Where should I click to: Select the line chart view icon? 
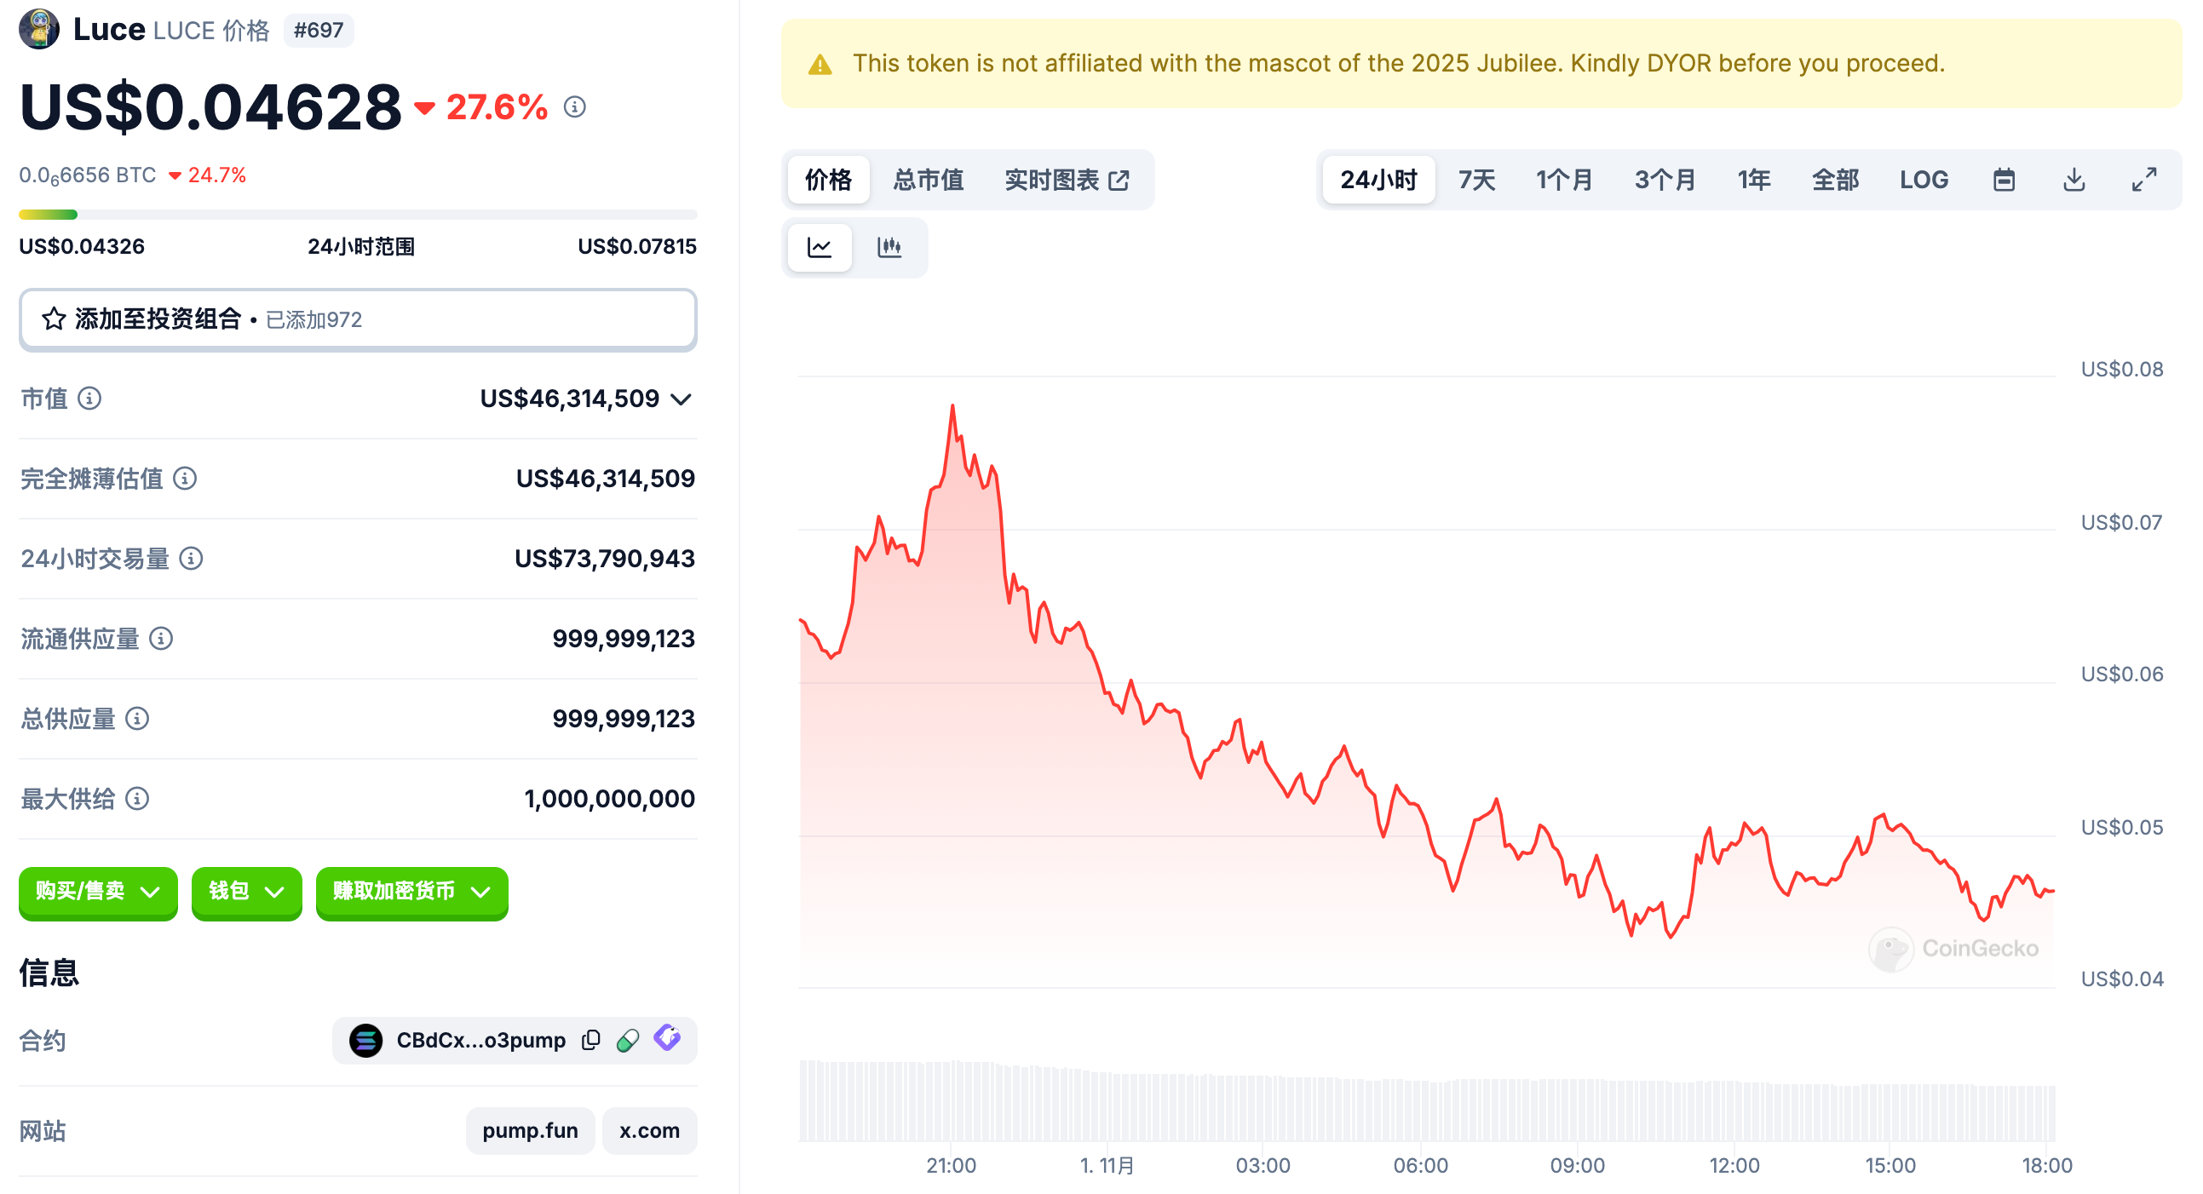pos(819,248)
